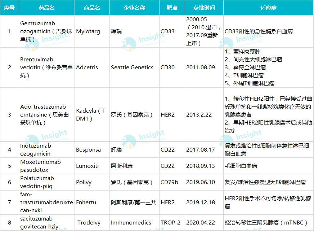314x231 pixels.
Task: Click the 2019.06.10 date cell
Action: [204, 182]
